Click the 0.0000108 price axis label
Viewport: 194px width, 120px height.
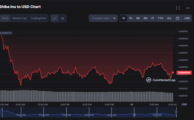(x=183, y=46)
